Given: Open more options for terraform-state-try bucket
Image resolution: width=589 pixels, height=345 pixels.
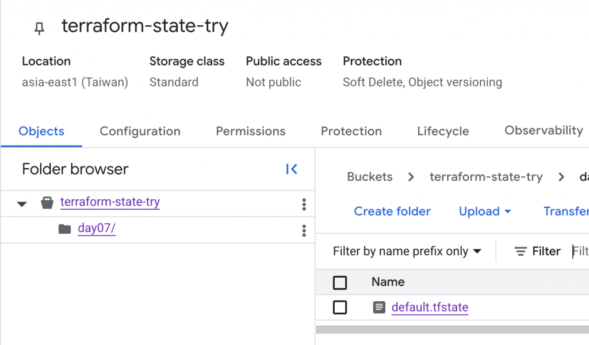Looking at the screenshot, I should (304, 204).
